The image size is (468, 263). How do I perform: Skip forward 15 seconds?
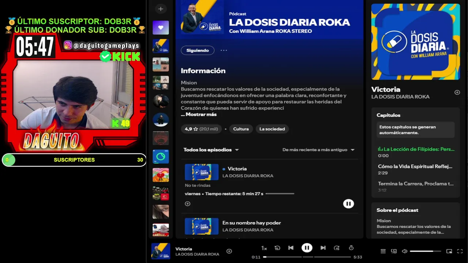[337, 248]
